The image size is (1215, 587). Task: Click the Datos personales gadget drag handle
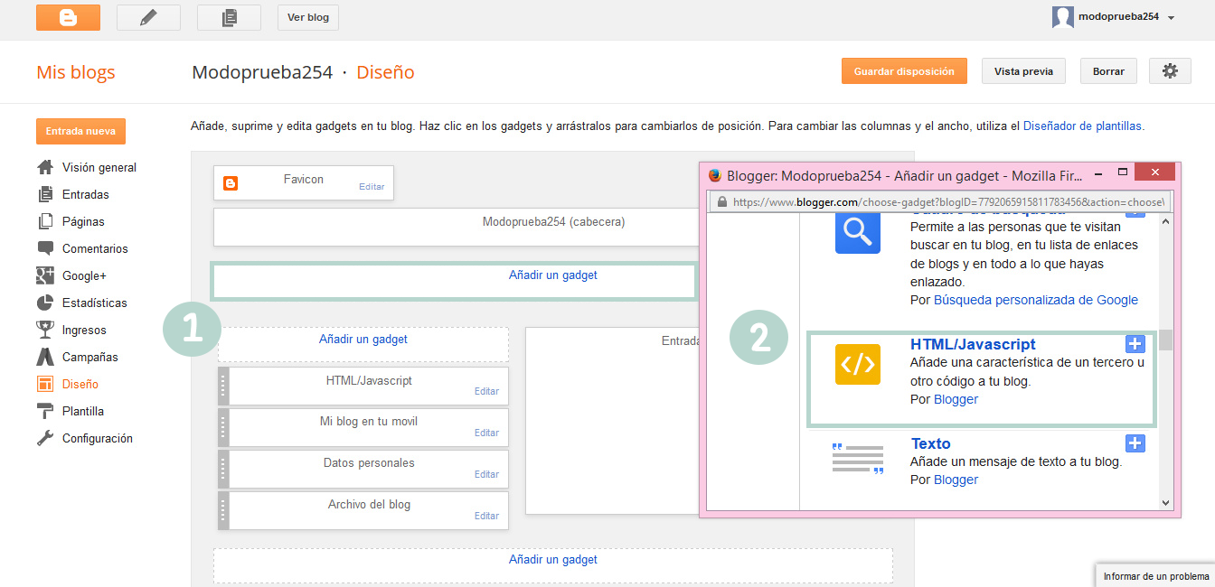click(x=223, y=469)
